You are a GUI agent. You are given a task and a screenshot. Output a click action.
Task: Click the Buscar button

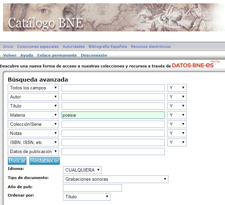pos(17,160)
